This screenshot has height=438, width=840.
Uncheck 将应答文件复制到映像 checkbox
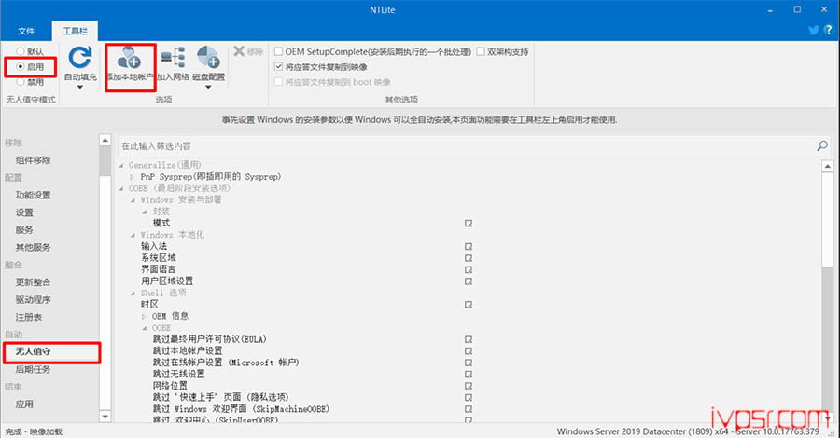click(x=278, y=67)
